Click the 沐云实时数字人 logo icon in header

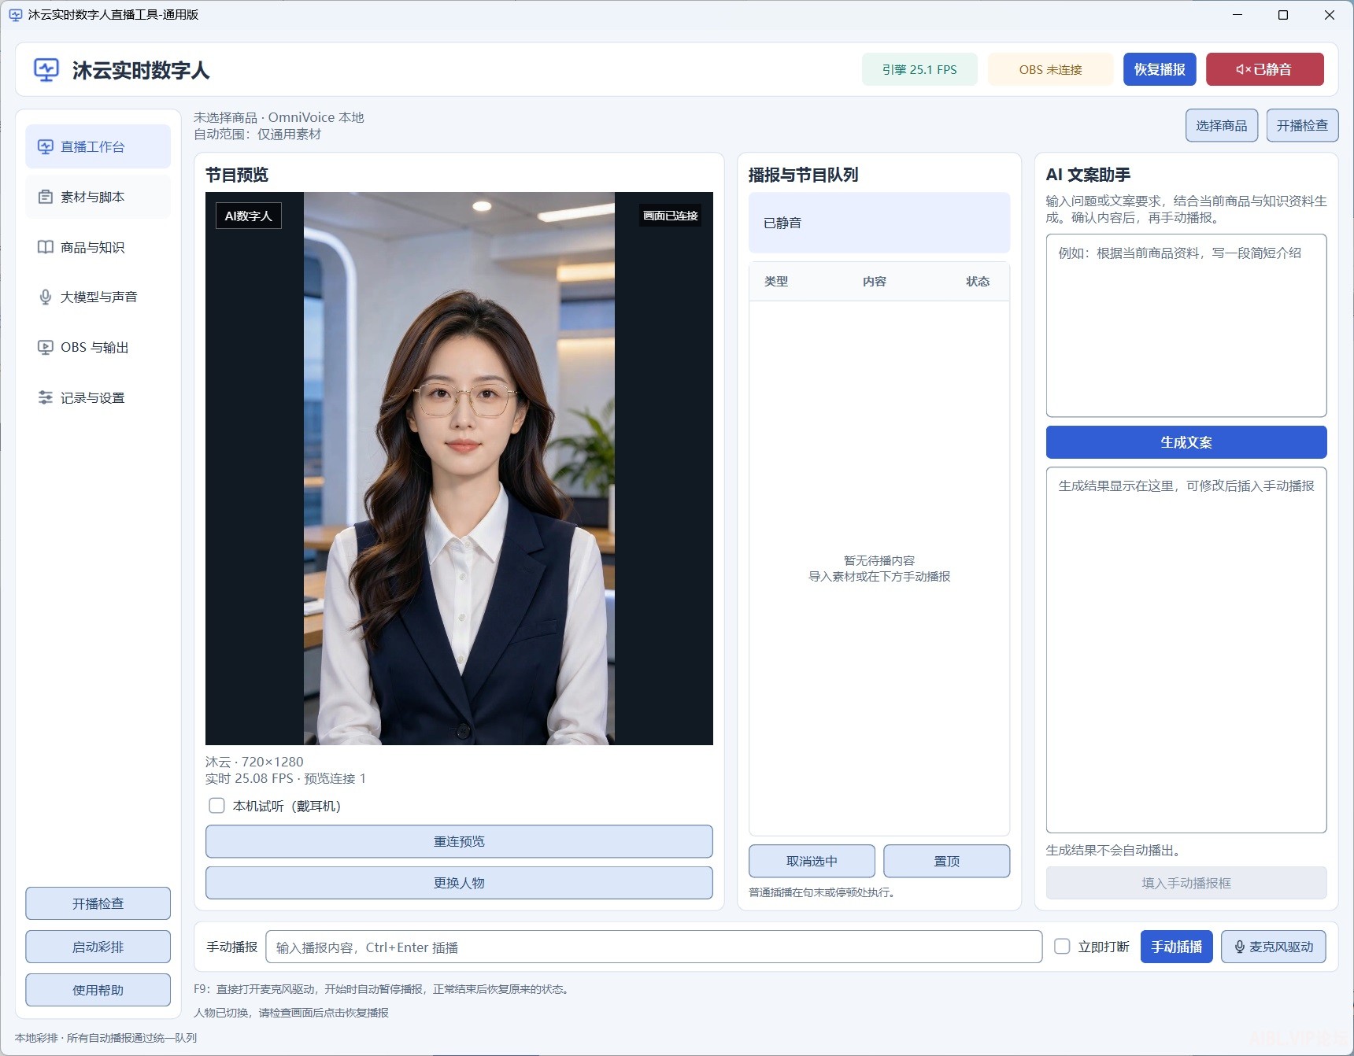point(46,70)
